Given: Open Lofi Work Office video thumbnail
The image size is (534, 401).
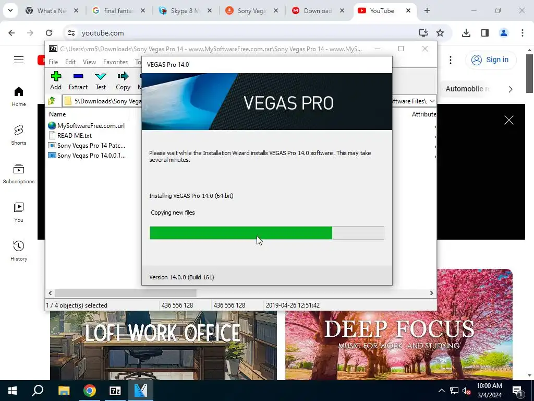Looking at the screenshot, I should tap(163, 345).
